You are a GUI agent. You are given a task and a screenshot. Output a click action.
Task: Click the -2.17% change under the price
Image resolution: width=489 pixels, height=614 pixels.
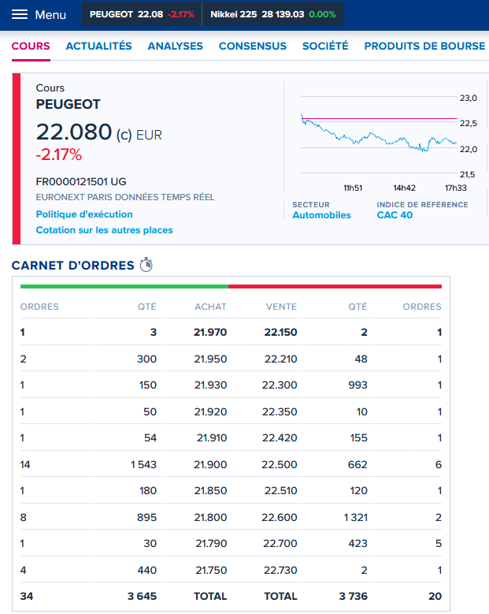59,154
